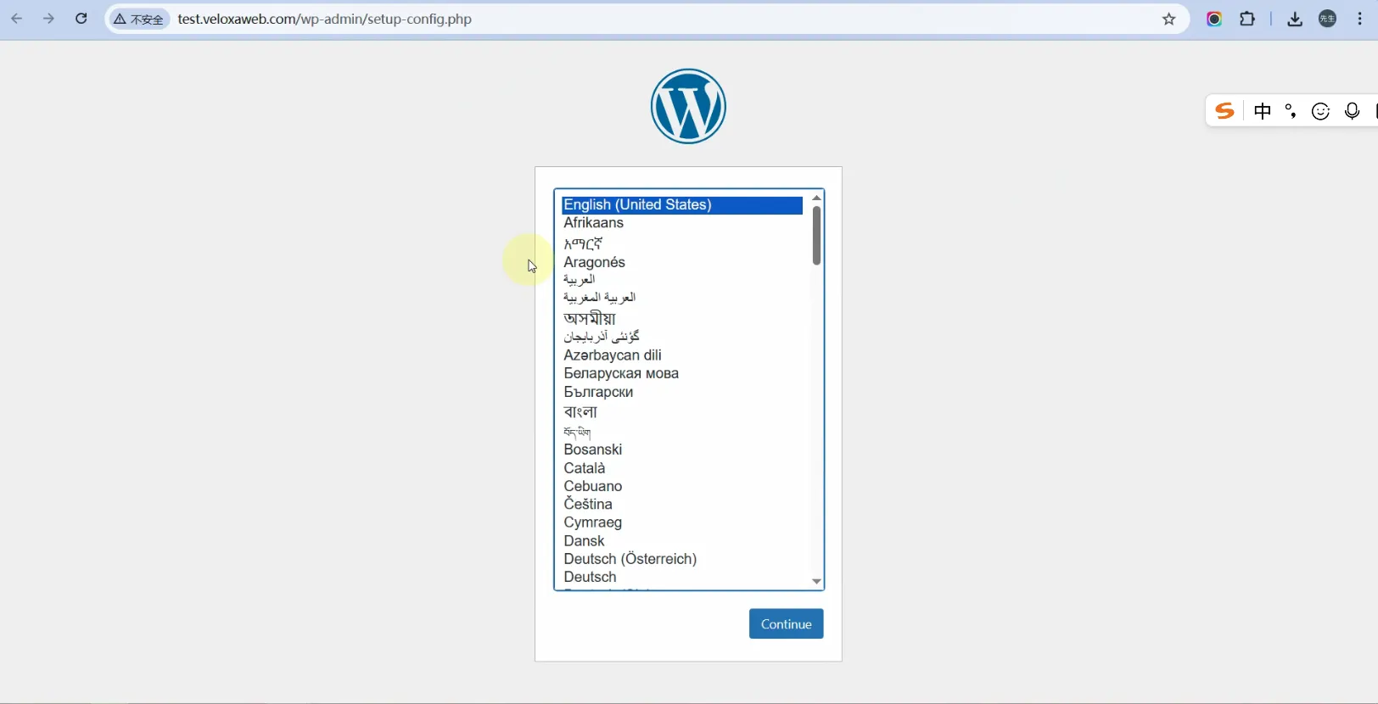Click the Sogou input method S logo
The height and width of the screenshot is (704, 1378).
[1224, 111]
